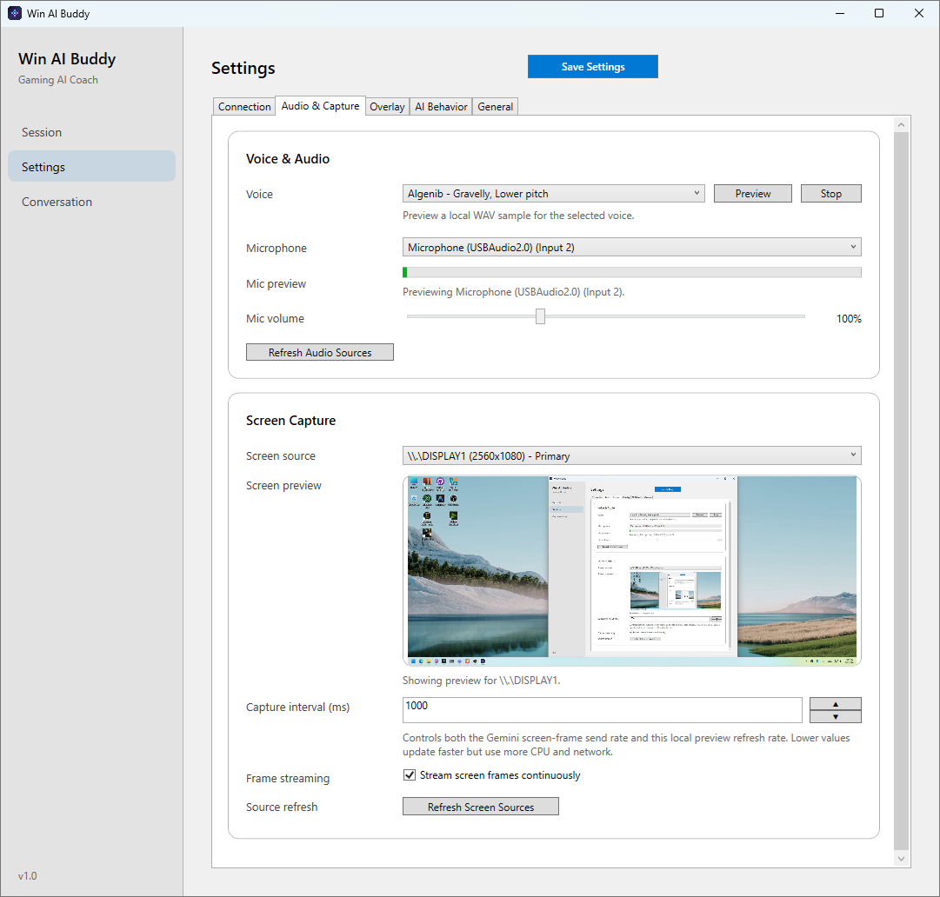This screenshot has height=897, width=940.
Task: Switch to the Connection tab
Action: [x=244, y=106]
